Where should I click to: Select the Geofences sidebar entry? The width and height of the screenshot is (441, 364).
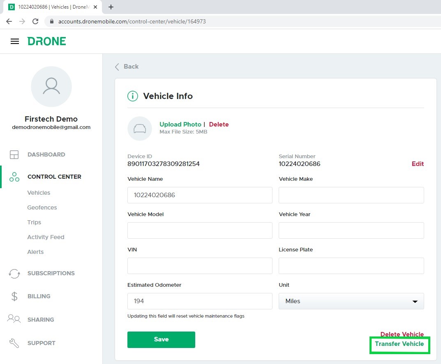point(42,207)
